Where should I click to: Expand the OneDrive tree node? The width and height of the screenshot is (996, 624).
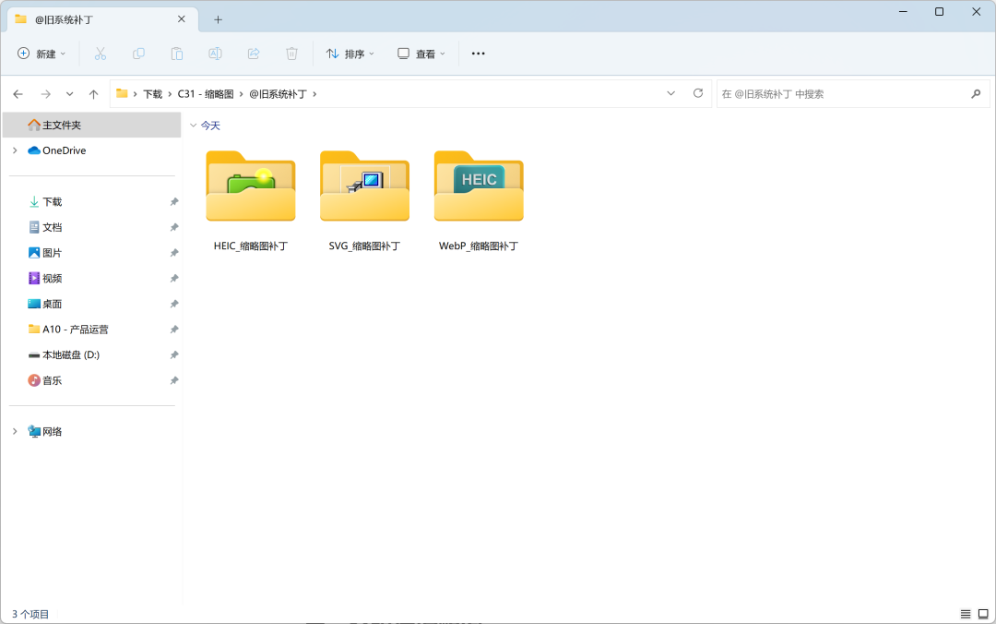[x=15, y=150]
